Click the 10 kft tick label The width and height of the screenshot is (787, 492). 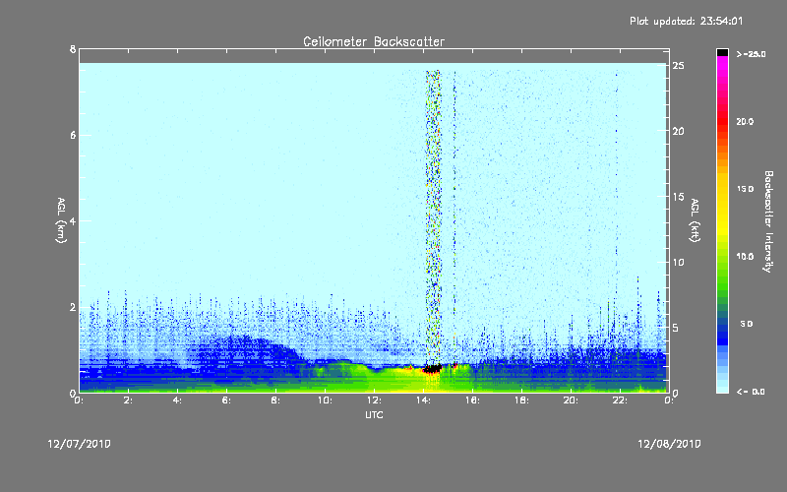pyautogui.click(x=679, y=262)
